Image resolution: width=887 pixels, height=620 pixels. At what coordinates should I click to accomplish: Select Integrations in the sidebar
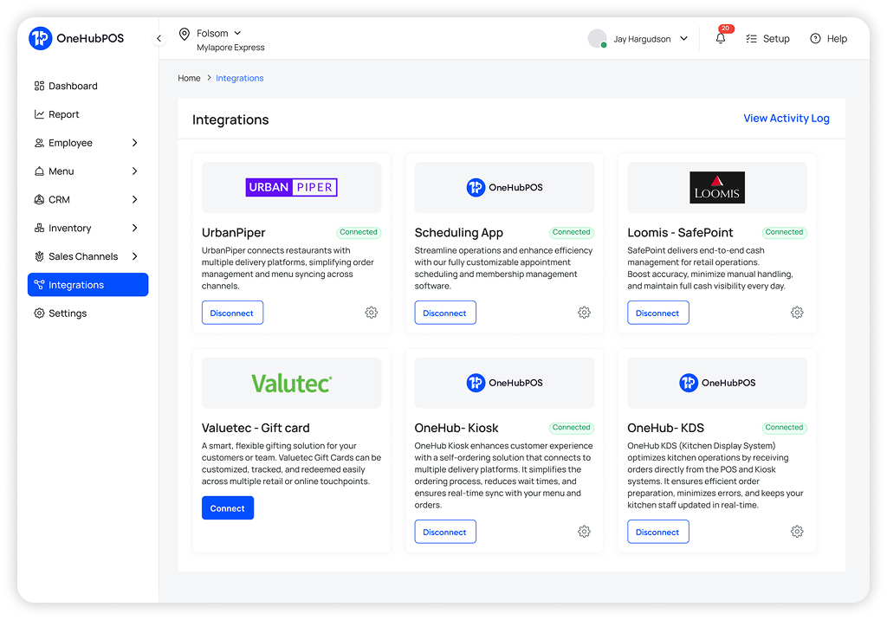tap(87, 285)
